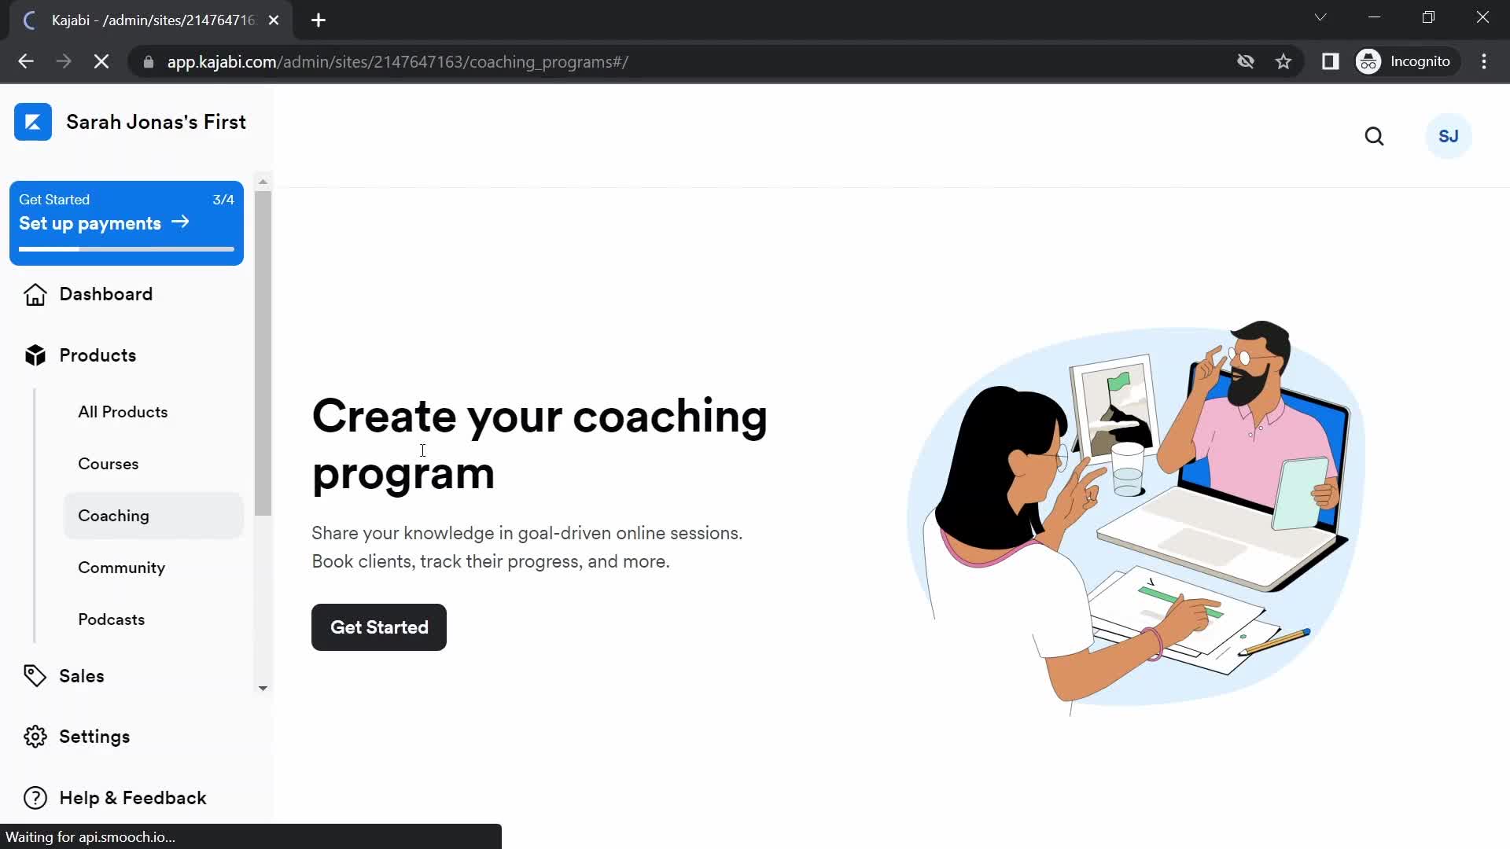The image size is (1510, 849).
Task: Select All Products sub-menu item
Action: [x=123, y=412]
